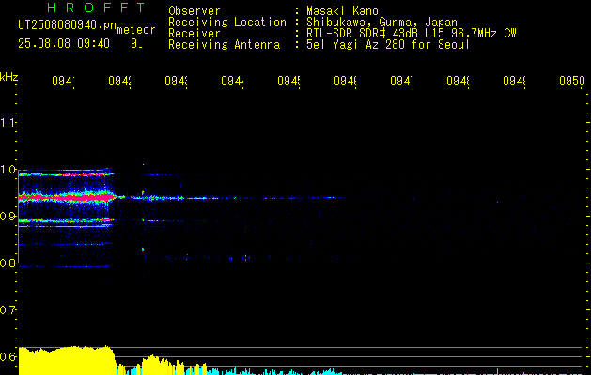The image size is (591, 375).
Task: Select the RTL-SDR SDR# 43dB receiver description
Action: tap(412, 34)
